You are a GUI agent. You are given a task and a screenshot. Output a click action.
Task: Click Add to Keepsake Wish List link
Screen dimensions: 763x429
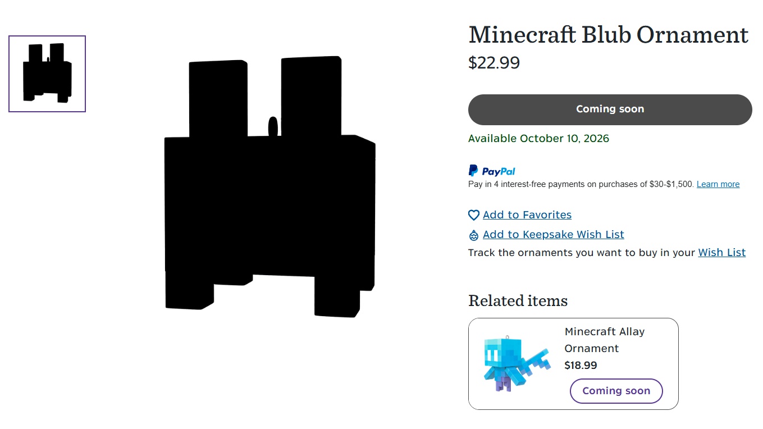tap(553, 235)
